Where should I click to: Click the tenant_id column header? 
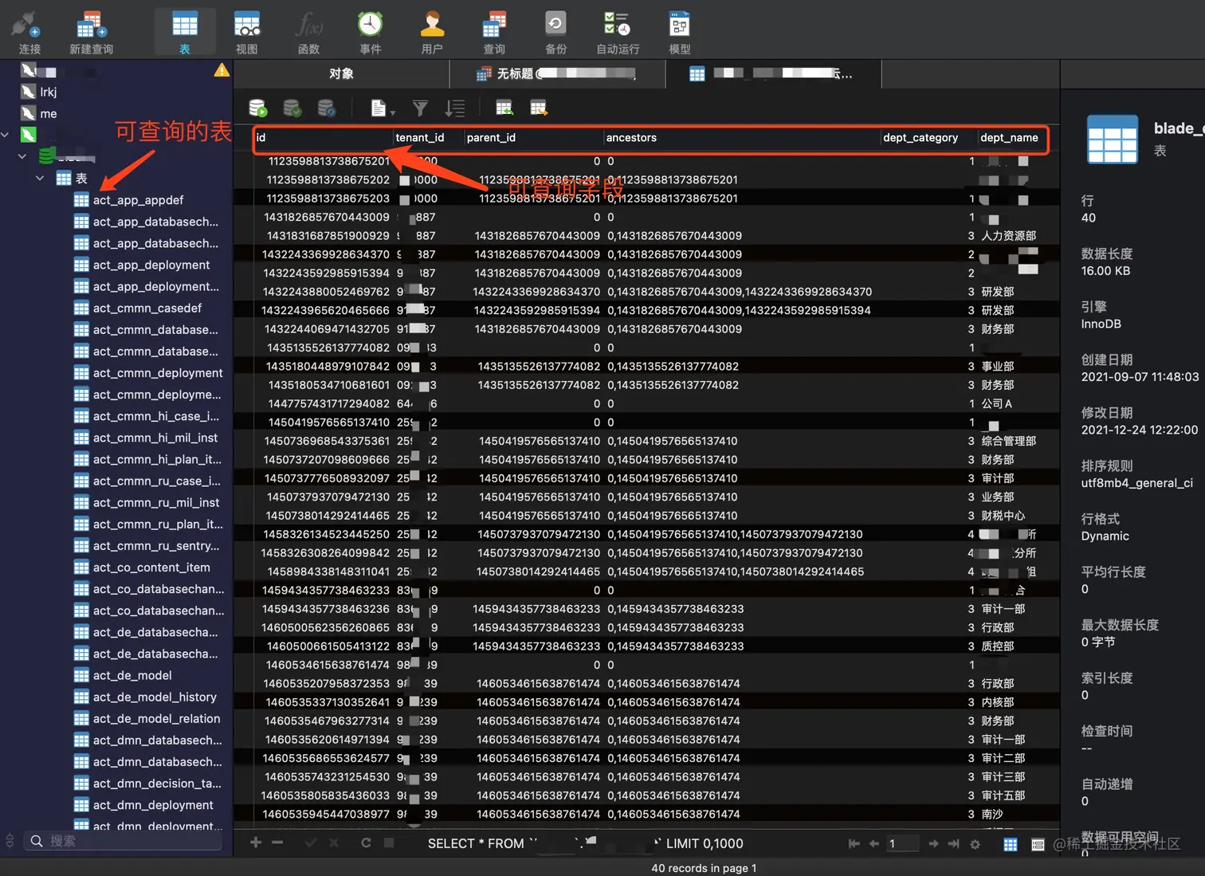tap(428, 138)
